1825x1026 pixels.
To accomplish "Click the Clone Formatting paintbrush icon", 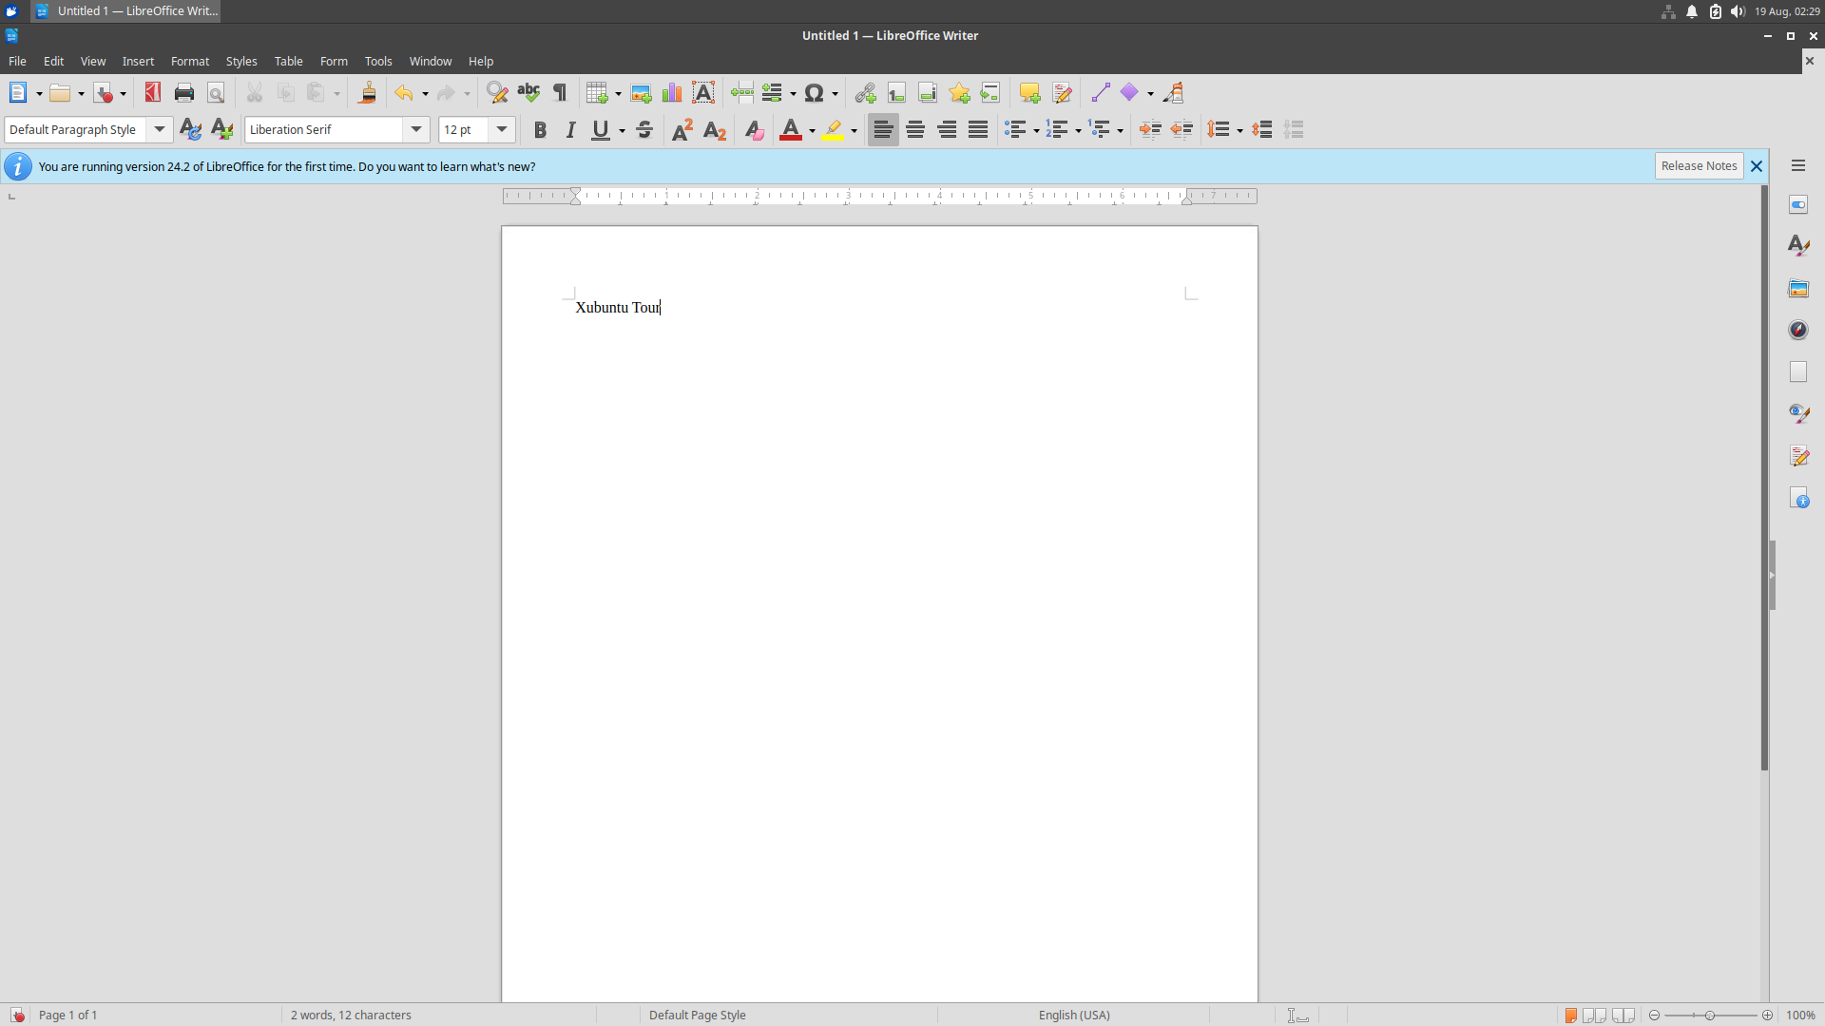I will click(368, 92).
